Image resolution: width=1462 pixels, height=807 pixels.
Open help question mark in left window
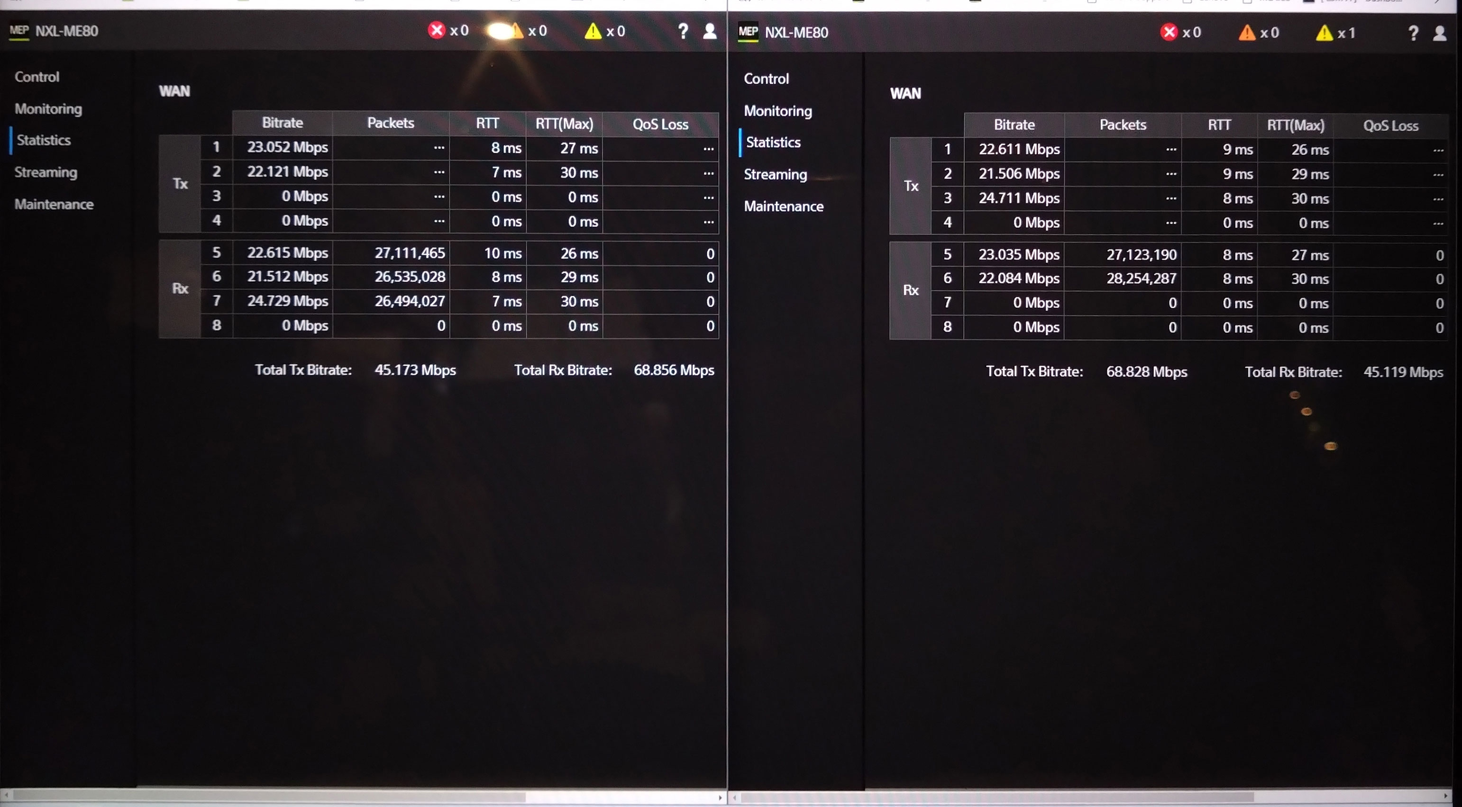[x=683, y=31]
